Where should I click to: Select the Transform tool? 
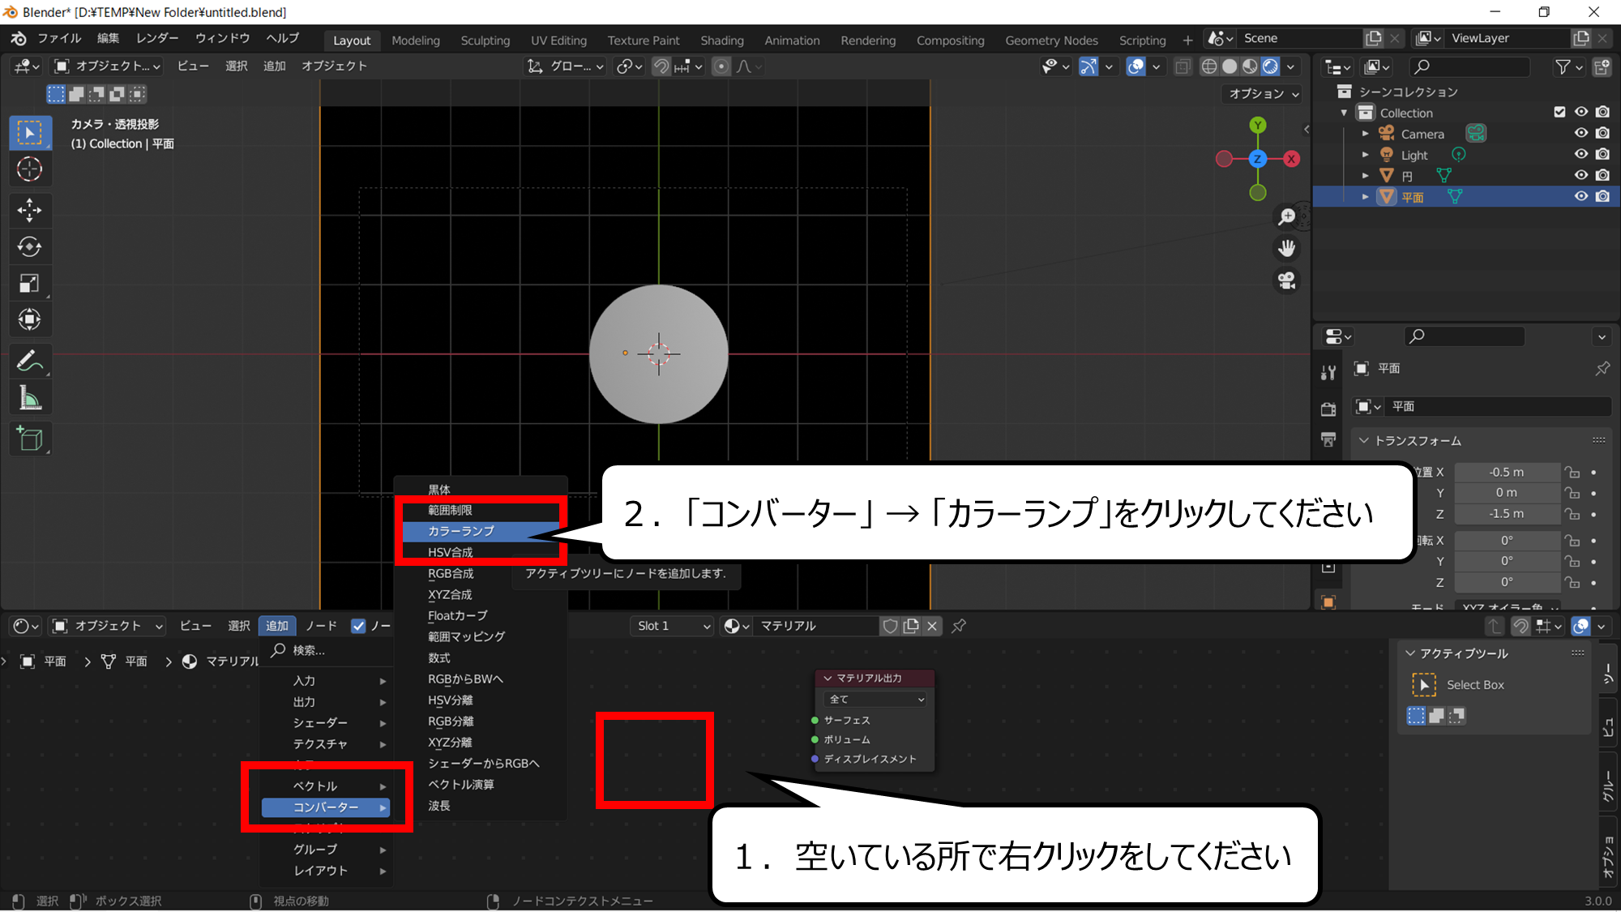point(30,320)
